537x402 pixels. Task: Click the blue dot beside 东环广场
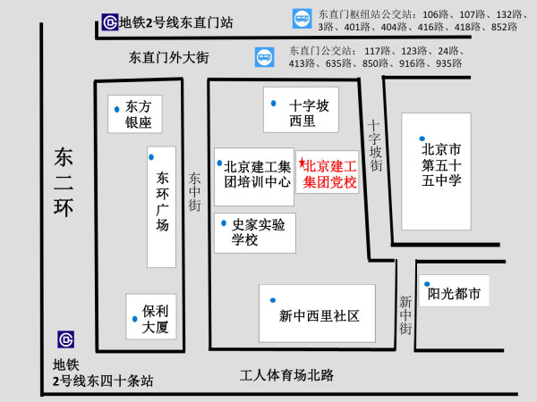pos(151,157)
